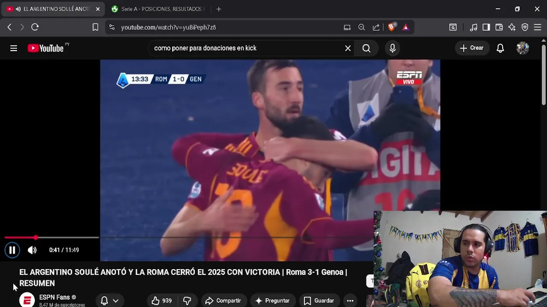Click the zoom-out magnifier in address bar
547x307 pixels.
tap(362, 27)
